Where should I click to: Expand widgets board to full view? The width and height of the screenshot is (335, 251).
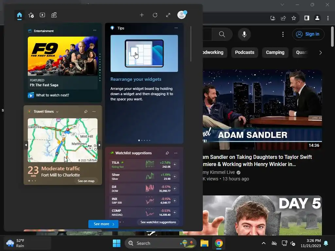pos(168,15)
